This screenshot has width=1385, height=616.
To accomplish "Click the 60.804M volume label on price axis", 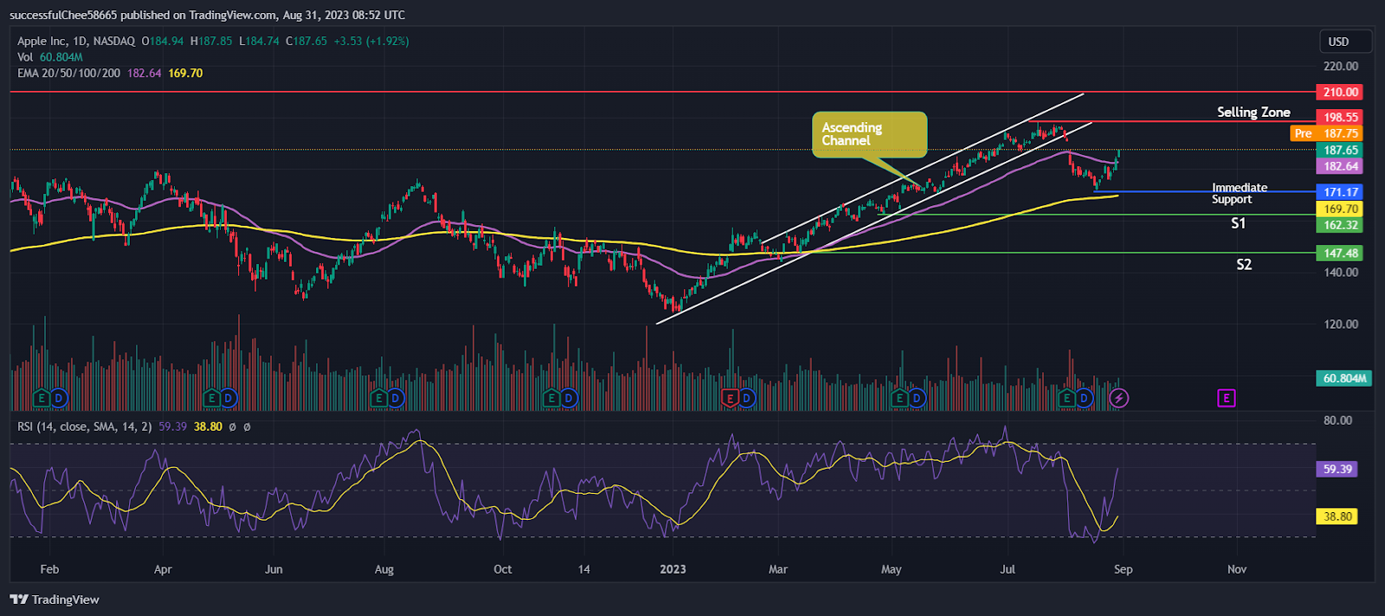I will (x=1344, y=378).
